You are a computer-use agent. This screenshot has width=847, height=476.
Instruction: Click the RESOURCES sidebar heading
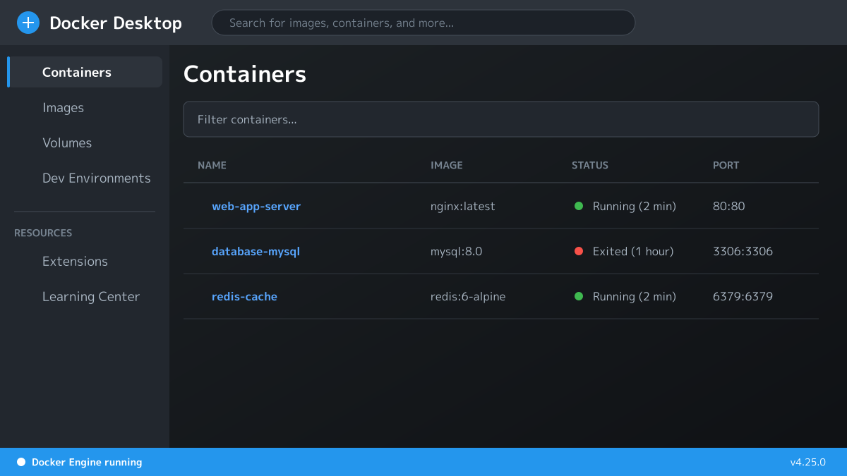click(x=43, y=233)
